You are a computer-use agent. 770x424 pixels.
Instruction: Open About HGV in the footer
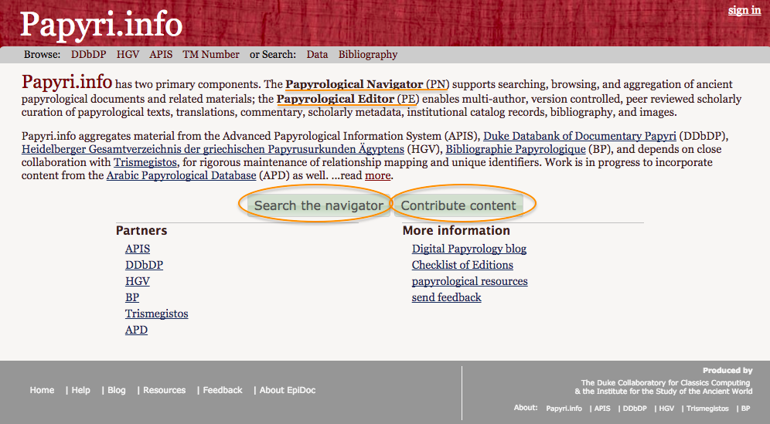[x=666, y=409]
